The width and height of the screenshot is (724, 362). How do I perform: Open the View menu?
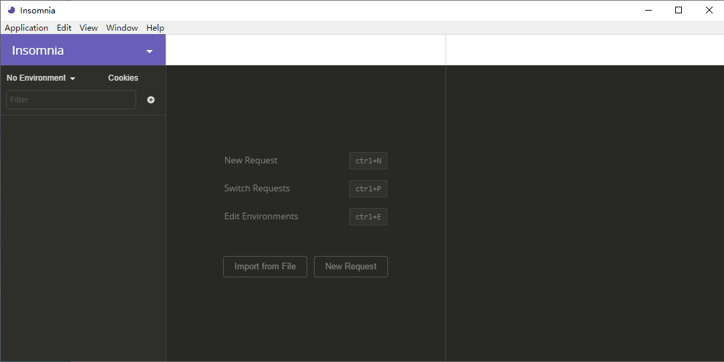tap(88, 28)
